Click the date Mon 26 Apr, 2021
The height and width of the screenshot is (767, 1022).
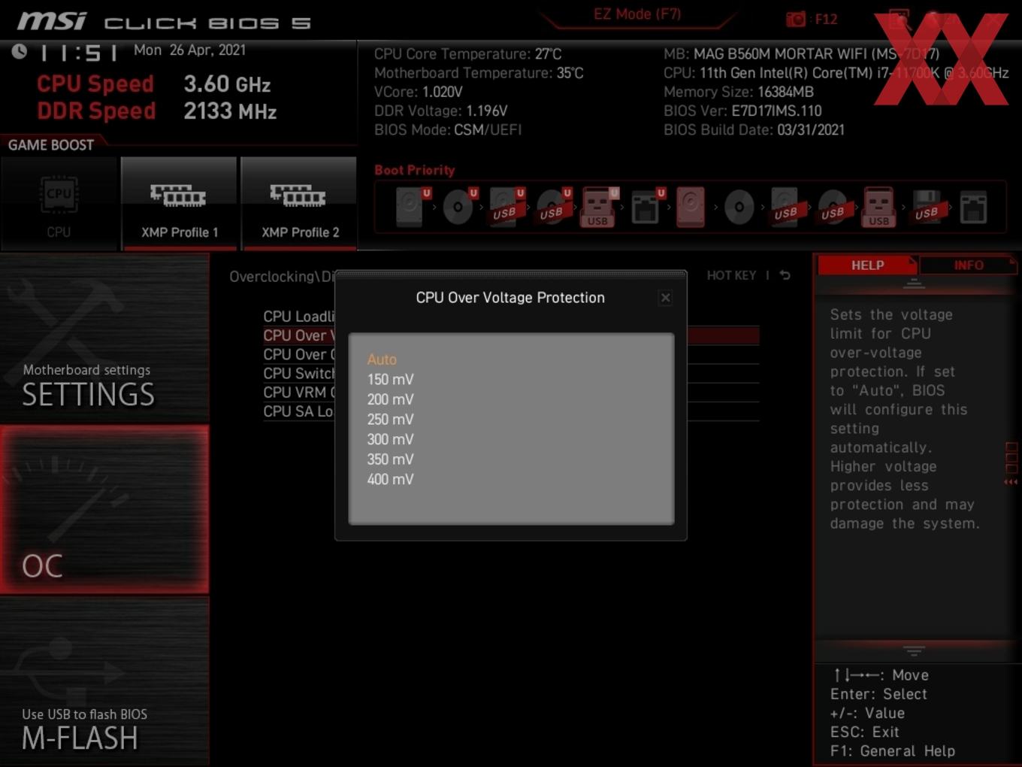pos(189,50)
